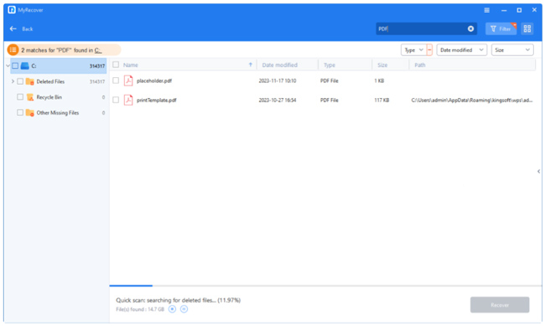Check the C: drive checkbox
The height and width of the screenshot is (326, 545).
pyautogui.click(x=15, y=65)
